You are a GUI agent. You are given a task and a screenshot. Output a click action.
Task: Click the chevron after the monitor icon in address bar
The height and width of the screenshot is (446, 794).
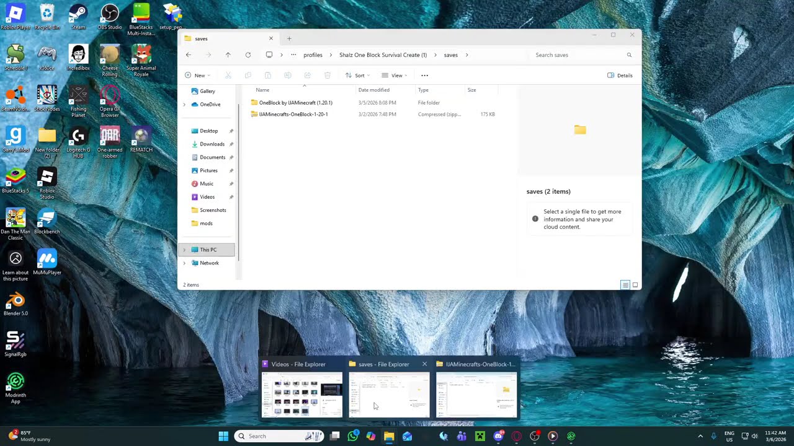tap(282, 55)
